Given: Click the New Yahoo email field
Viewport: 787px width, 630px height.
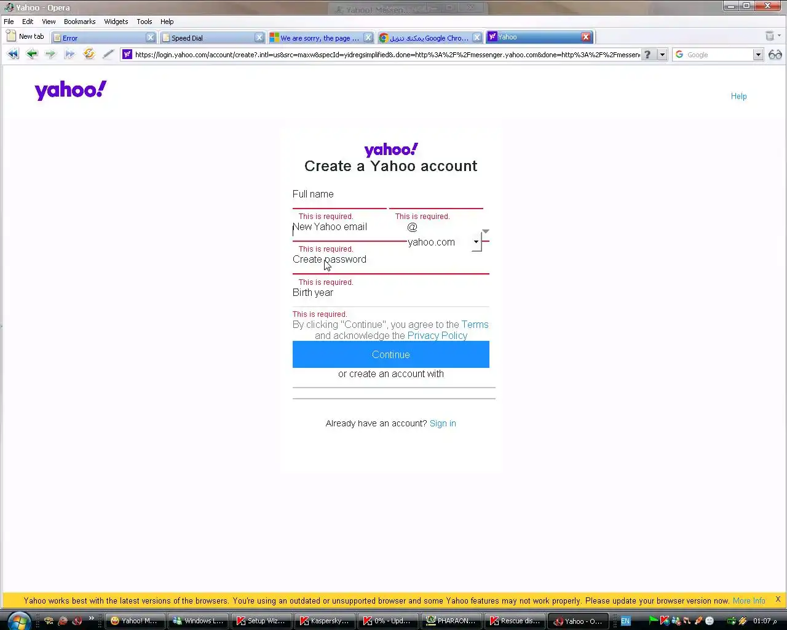Looking at the screenshot, I should click(x=349, y=233).
